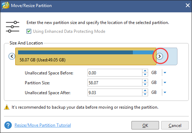This screenshot has width=192, height=133.
Task: Click the Unallocated Space After: label
Action: point(47,93)
